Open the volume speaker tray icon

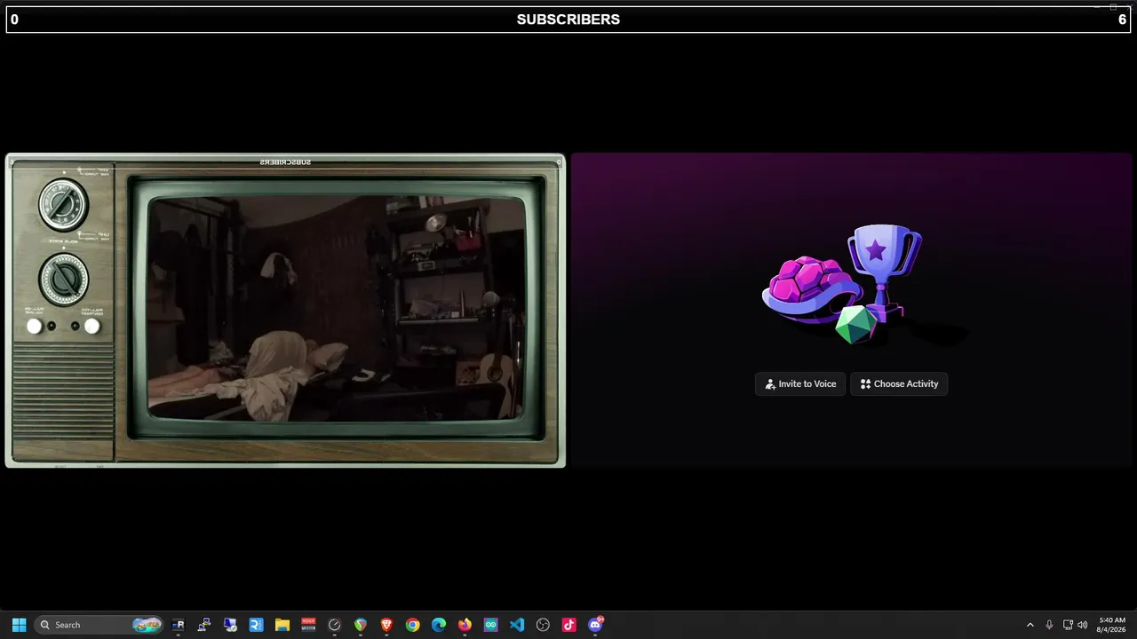click(1082, 625)
